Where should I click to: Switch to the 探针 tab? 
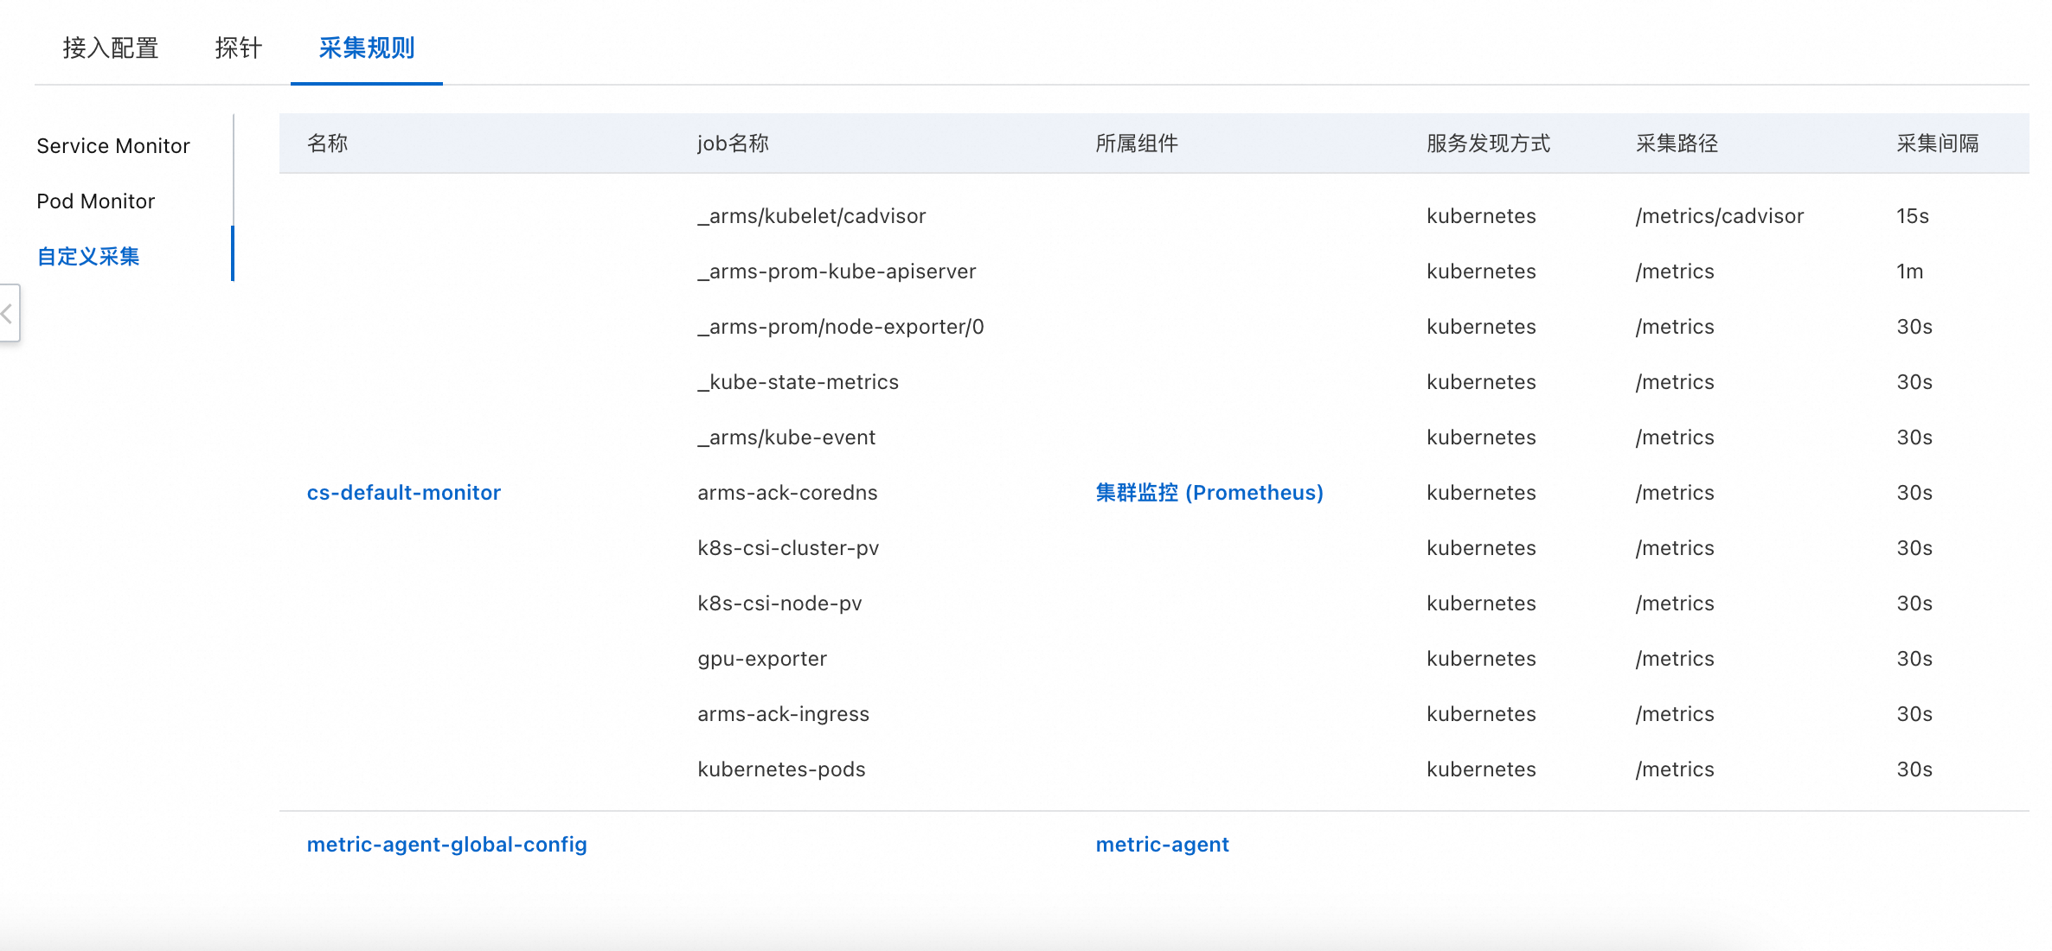pos(238,48)
